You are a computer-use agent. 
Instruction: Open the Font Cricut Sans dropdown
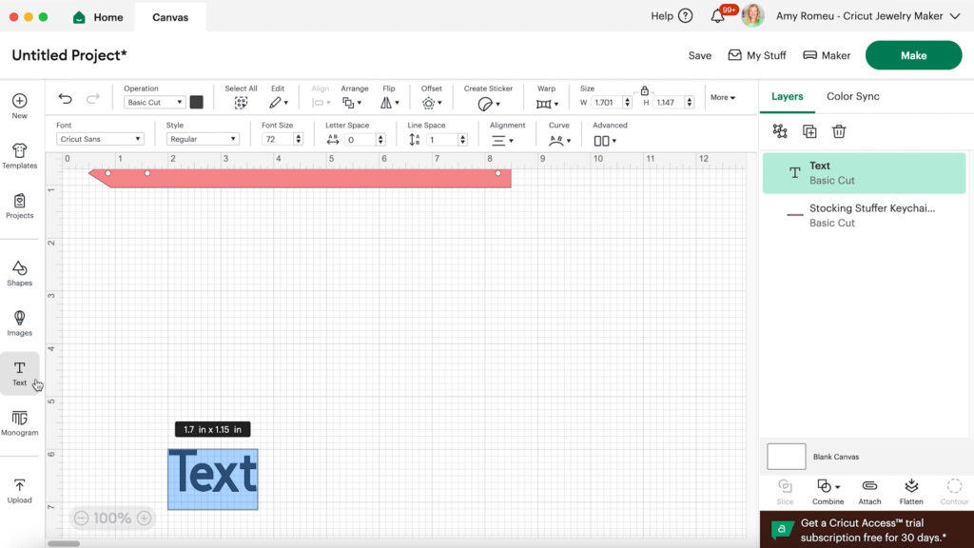(x=100, y=139)
